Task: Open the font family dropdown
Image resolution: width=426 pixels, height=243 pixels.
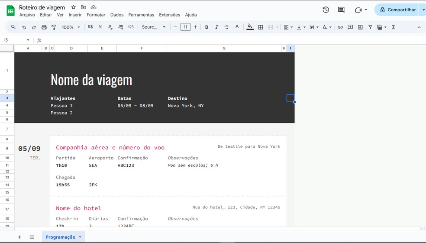Action: coord(154,27)
